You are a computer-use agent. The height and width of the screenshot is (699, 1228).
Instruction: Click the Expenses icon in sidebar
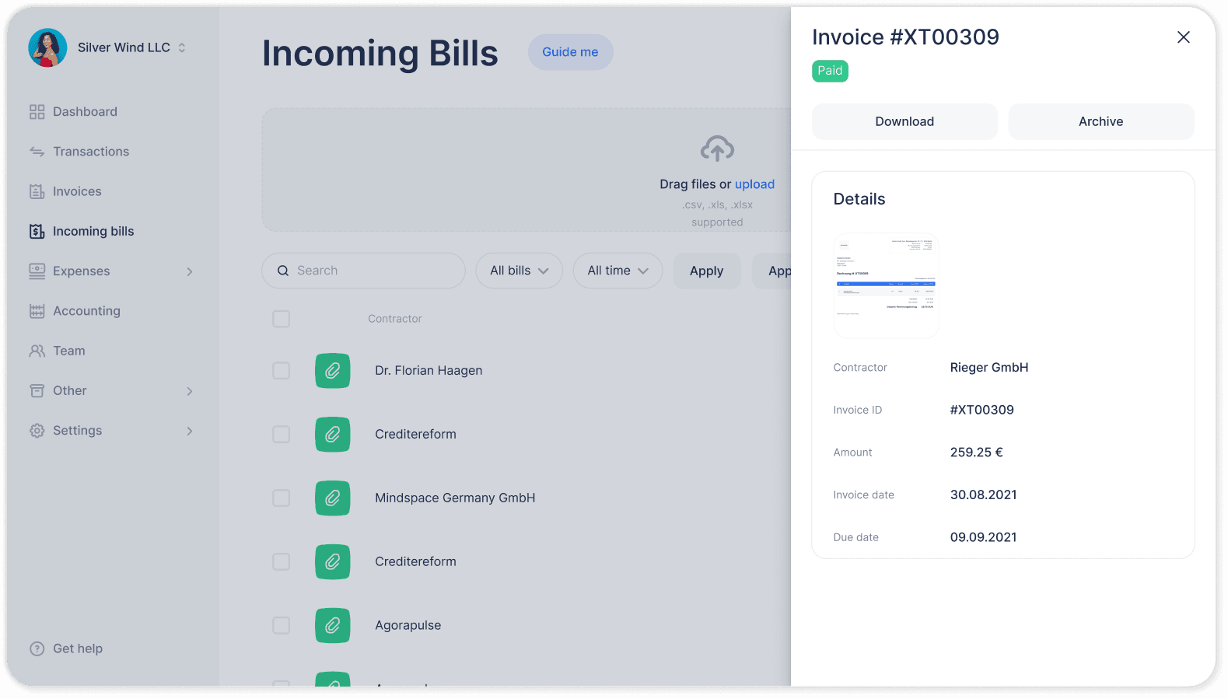pos(37,271)
